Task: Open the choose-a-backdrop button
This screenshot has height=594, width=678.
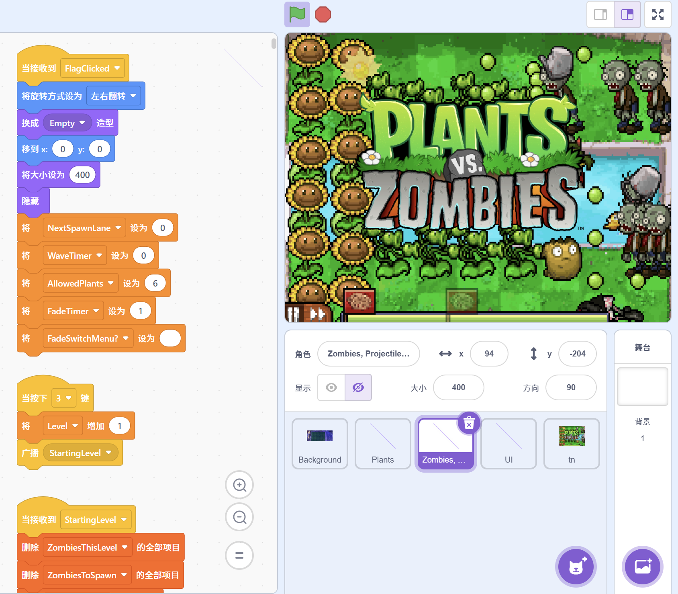Action: (x=643, y=567)
